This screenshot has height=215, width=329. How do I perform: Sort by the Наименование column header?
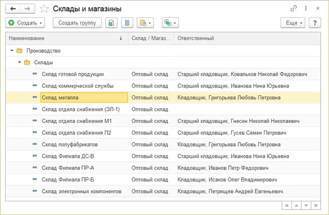pyautogui.click(x=64, y=38)
